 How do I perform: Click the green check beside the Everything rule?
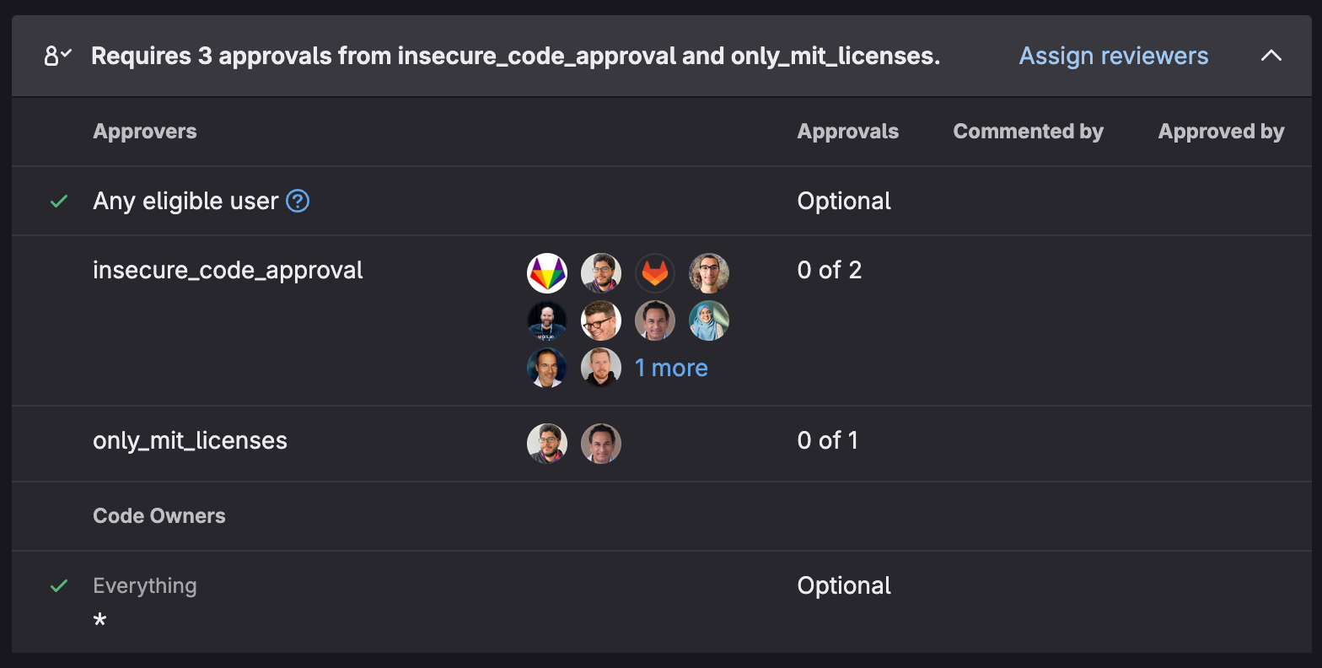click(x=58, y=584)
